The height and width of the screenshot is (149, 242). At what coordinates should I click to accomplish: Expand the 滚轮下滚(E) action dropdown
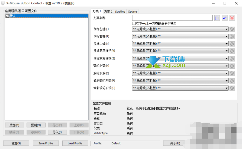click(x=180, y=73)
